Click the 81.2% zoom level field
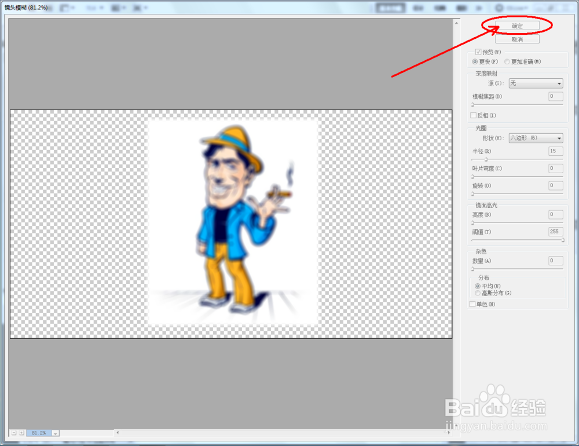This screenshot has height=446, width=579. (39, 433)
